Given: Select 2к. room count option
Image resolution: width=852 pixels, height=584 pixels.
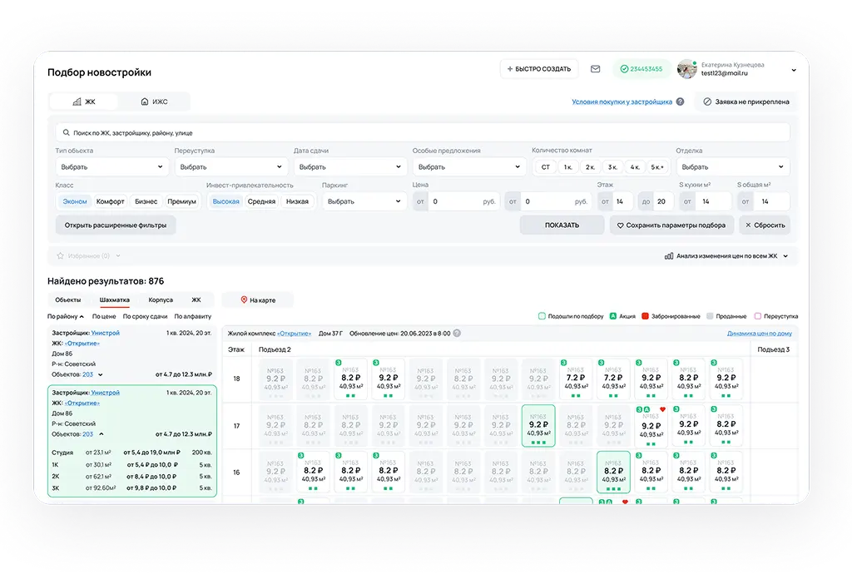Looking at the screenshot, I should [x=590, y=167].
